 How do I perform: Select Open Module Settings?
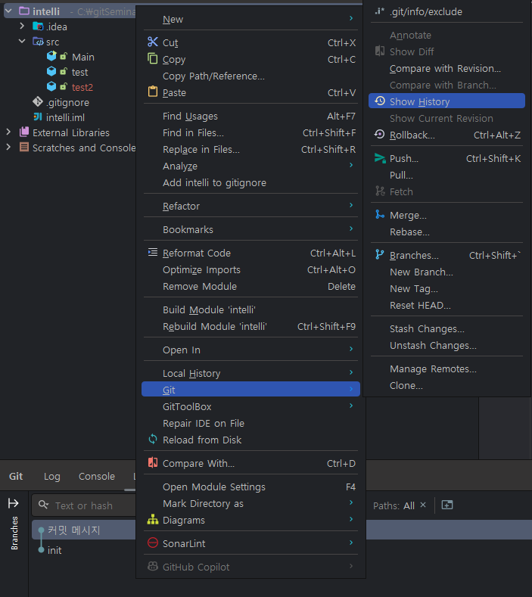tap(250, 487)
